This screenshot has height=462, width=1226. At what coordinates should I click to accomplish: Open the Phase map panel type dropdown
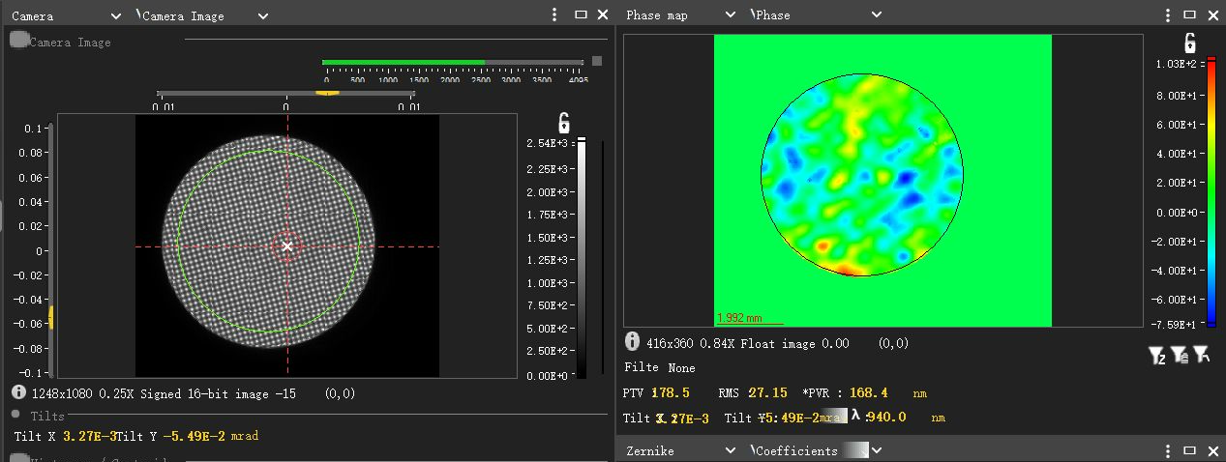click(x=731, y=15)
